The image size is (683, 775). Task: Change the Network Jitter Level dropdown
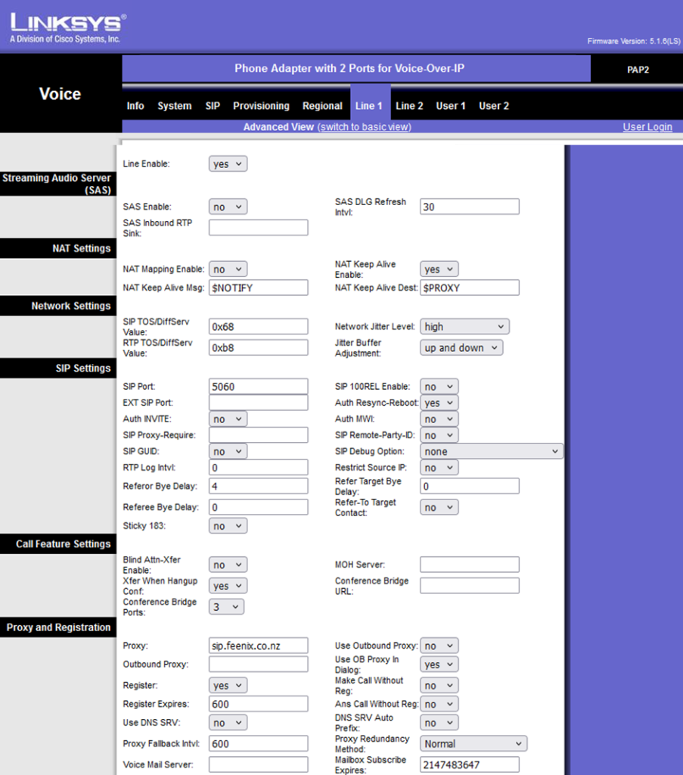(464, 327)
